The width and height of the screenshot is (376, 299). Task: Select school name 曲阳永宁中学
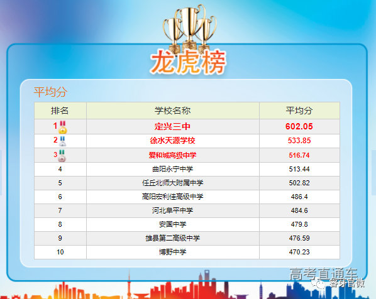(173, 170)
